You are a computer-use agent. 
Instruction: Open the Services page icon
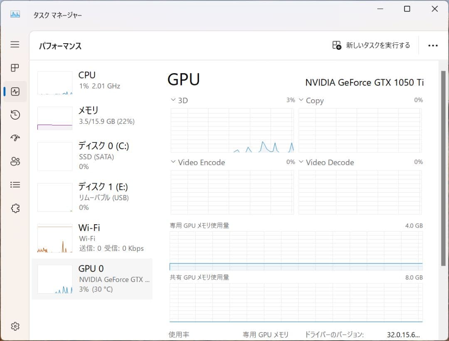pos(15,208)
